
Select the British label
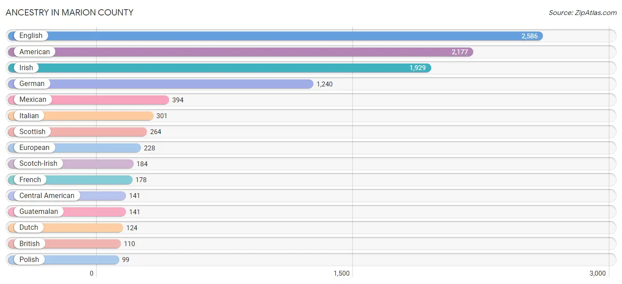tap(30, 243)
